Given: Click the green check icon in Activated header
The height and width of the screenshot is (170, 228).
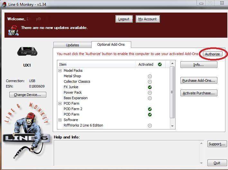Looking at the screenshot, I should tap(160, 64).
